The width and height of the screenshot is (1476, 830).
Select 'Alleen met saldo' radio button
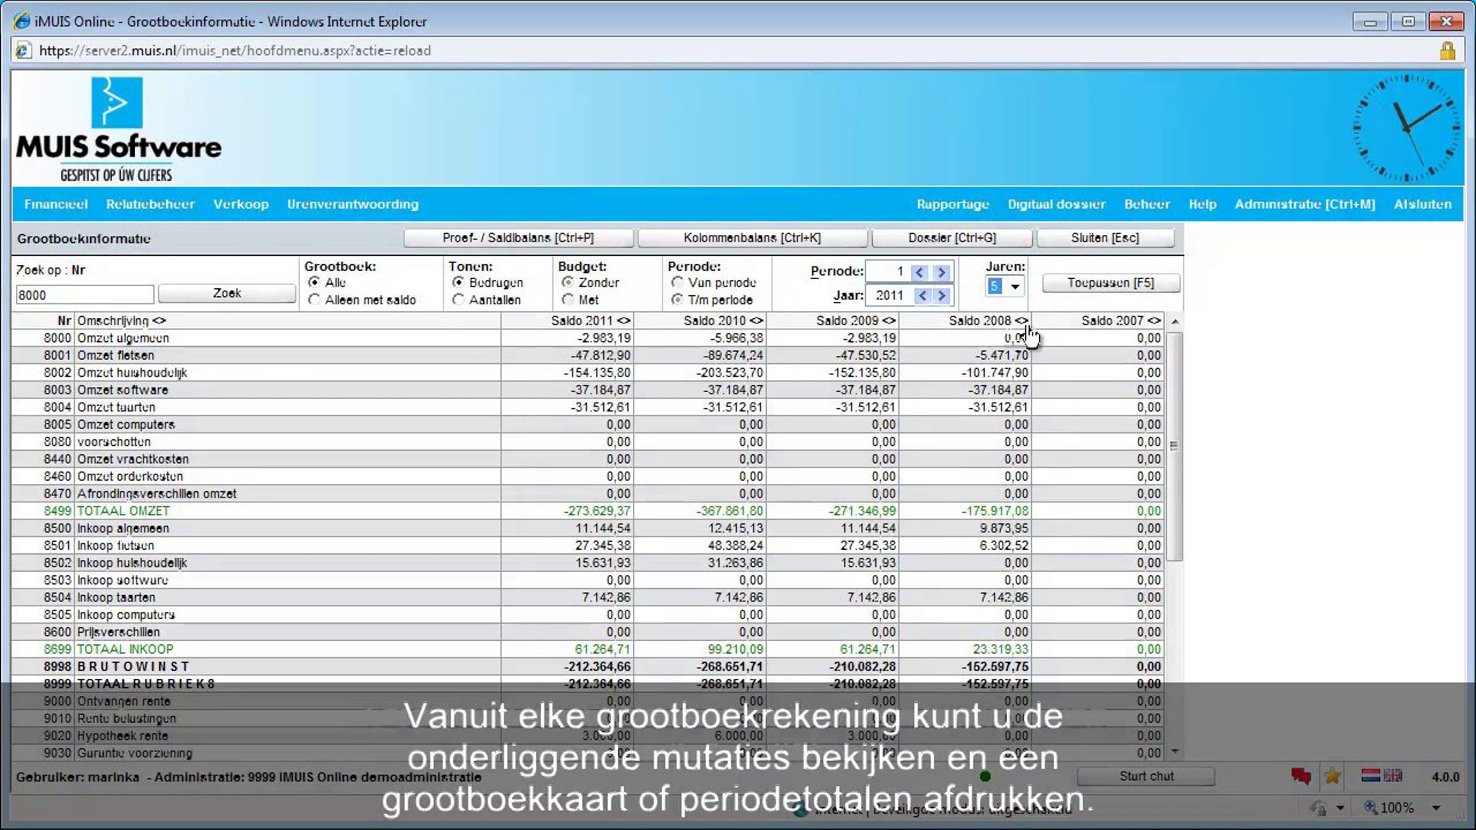(x=314, y=299)
